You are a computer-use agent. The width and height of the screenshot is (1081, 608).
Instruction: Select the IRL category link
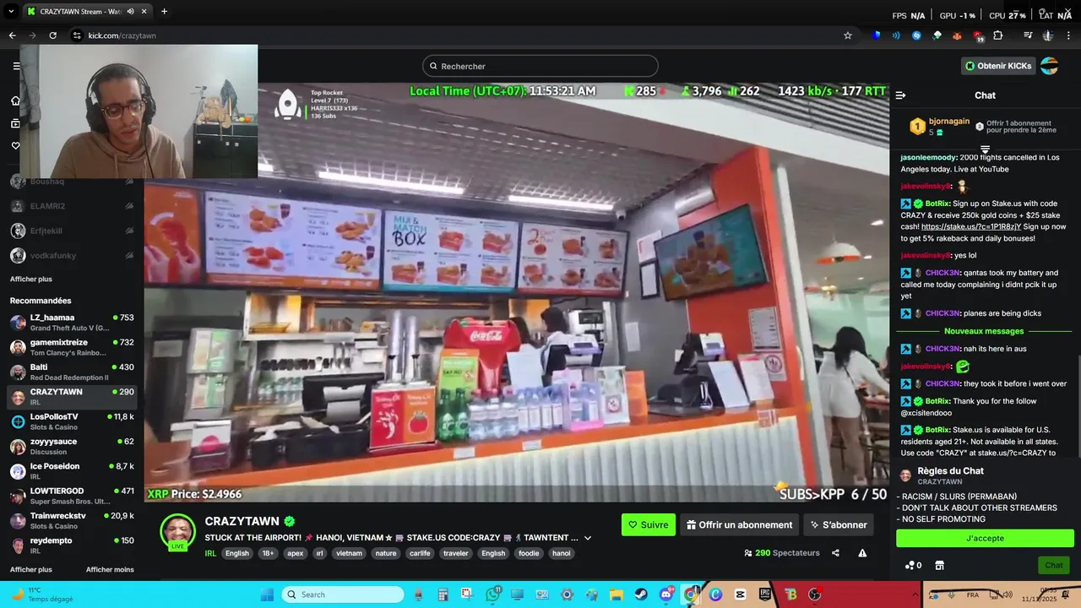[x=210, y=553]
